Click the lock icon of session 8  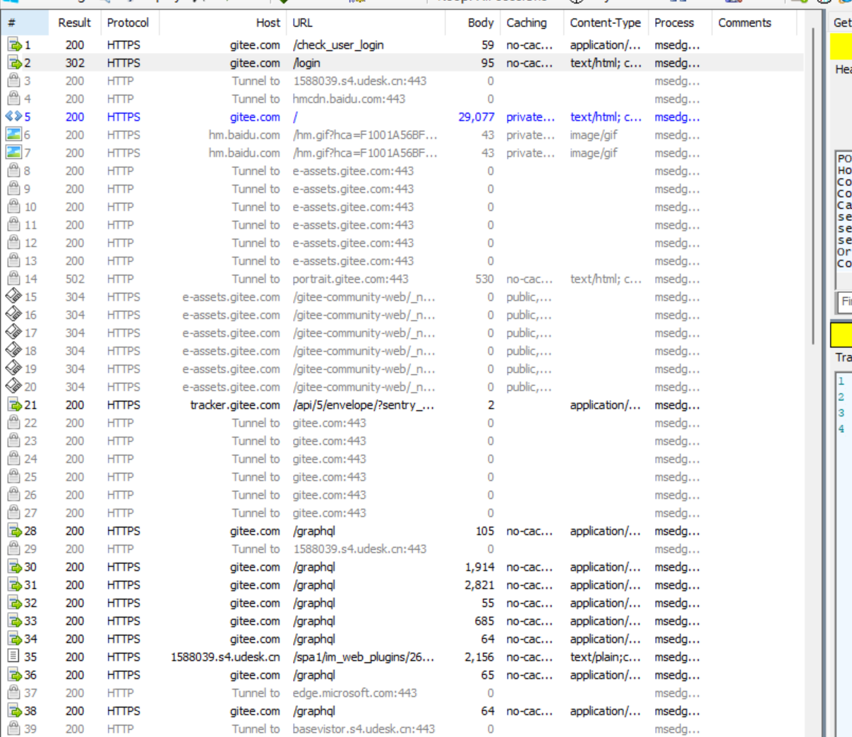[x=13, y=171]
